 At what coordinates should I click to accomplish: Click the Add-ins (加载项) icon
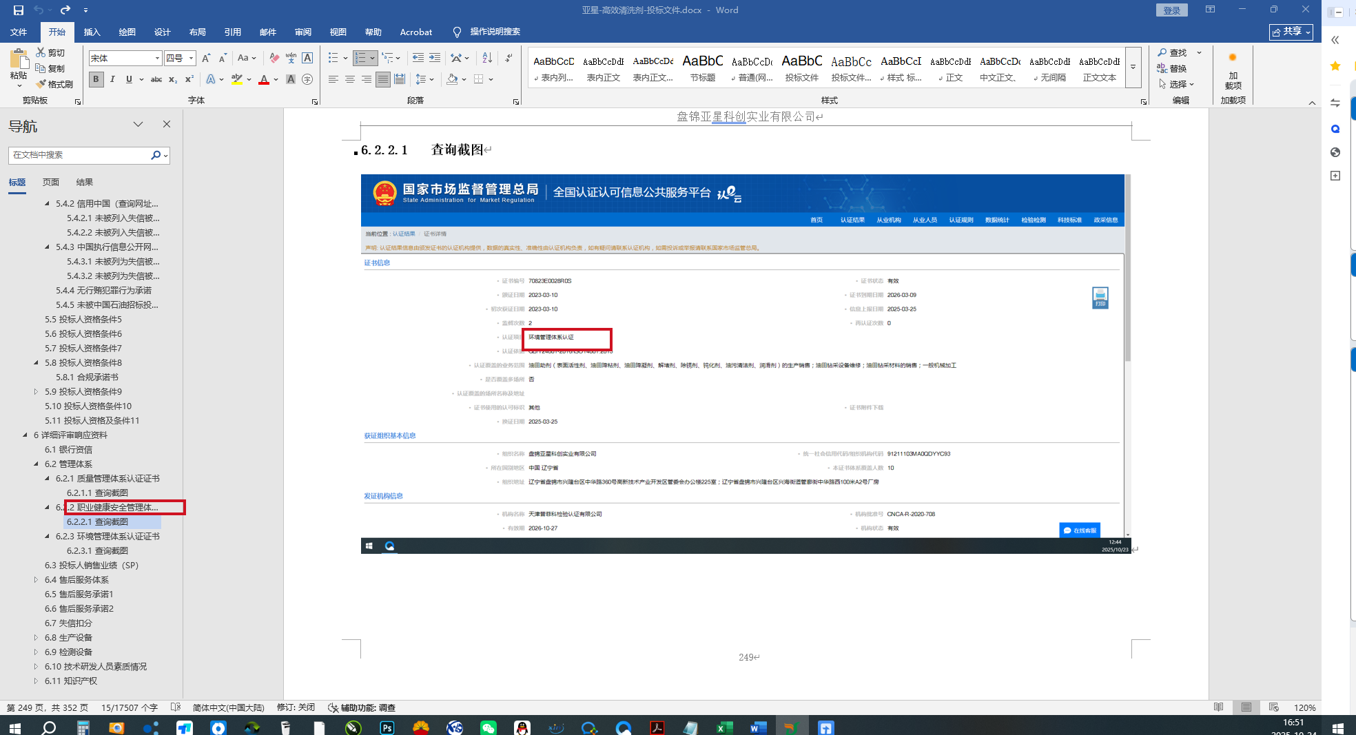pyautogui.click(x=1233, y=70)
